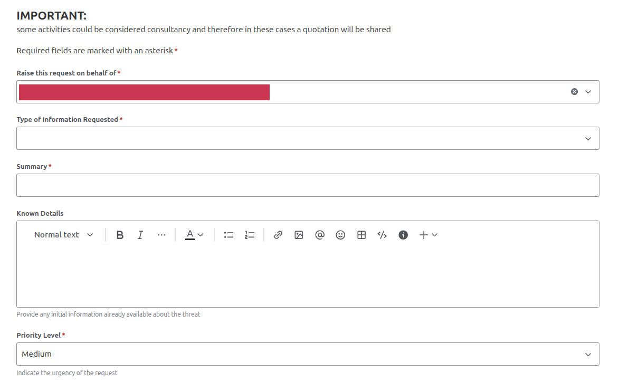Insert a code snippet

coord(382,235)
